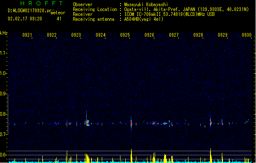Click the Receiver field label
The width and height of the screenshot is (256, 163).
83,14
